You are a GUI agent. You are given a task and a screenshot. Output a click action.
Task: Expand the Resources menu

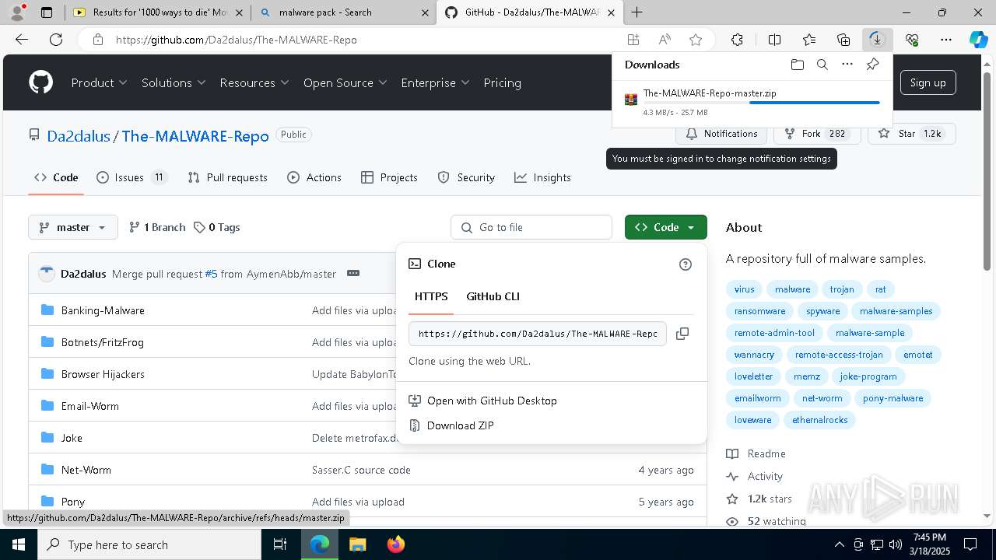pyautogui.click(x=254, y=82)
